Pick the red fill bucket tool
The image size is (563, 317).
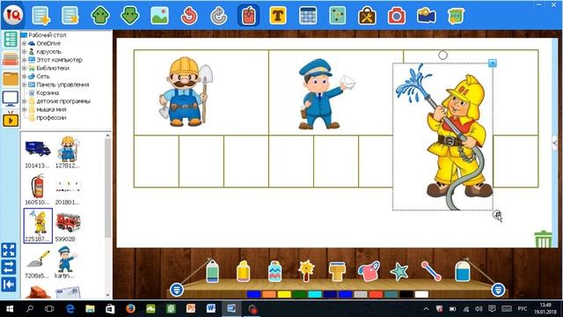click(x=369, y=271)
